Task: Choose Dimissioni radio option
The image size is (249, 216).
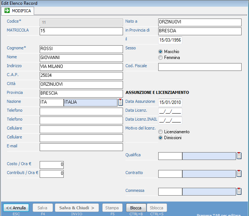Action: coord(160,138)
